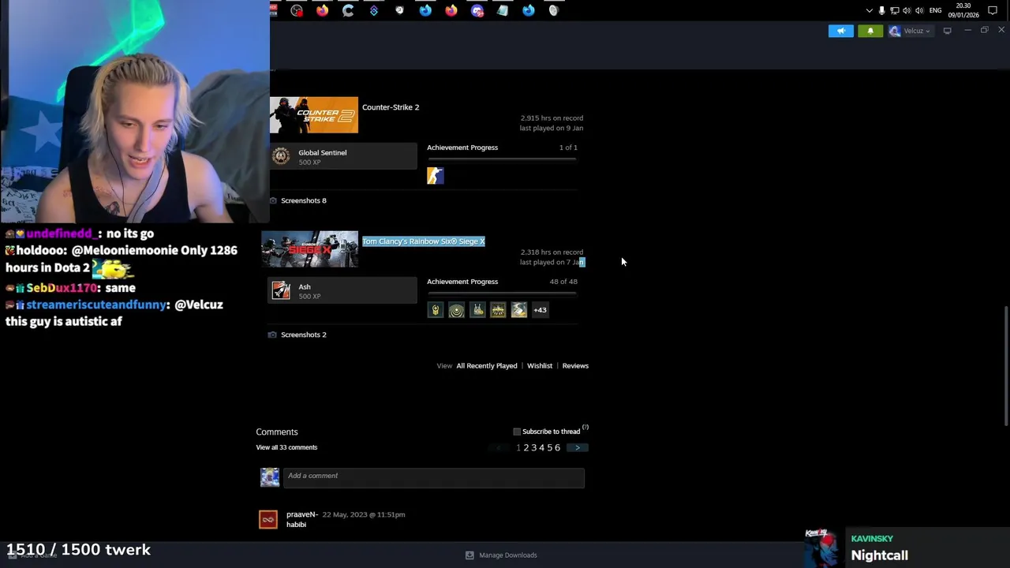
Task: Open Manage Downloads in Steam footer
Action: (501, 555)
